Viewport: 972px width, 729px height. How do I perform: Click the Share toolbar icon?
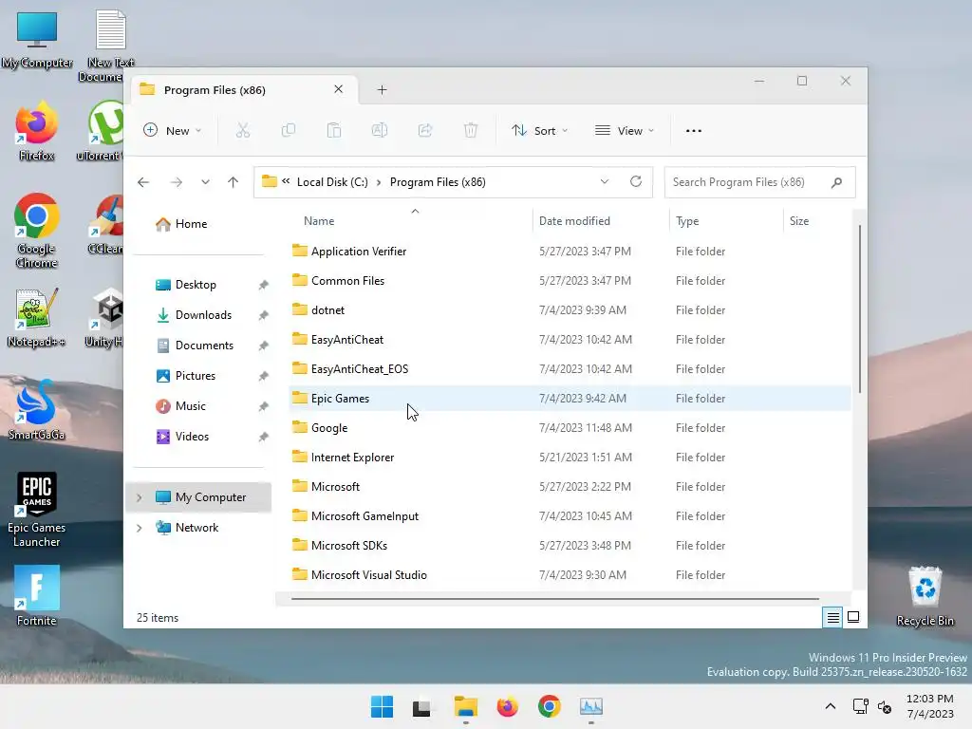click(x=425, y=130)
